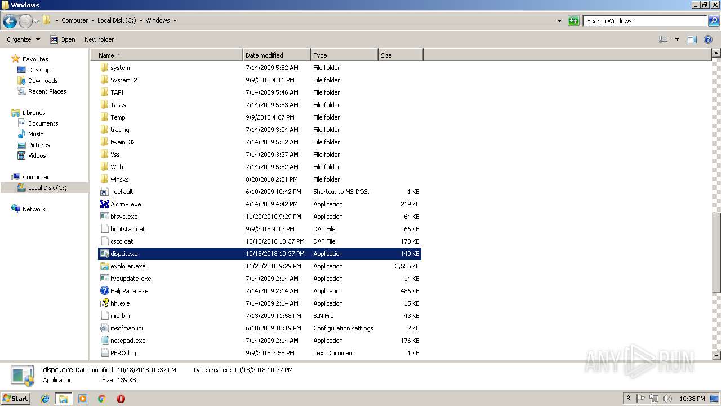Viewport: 721px width, 406px height.
Task: Select Favorites in navigation pane
Action: click(x=35, y=59)
